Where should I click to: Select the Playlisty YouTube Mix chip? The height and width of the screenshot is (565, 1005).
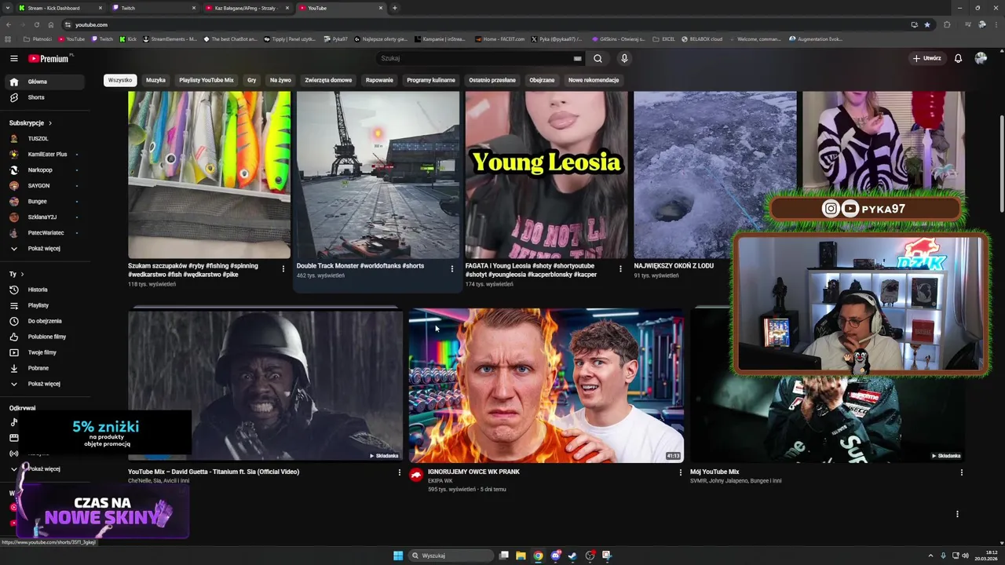click(x=206, y=80)
